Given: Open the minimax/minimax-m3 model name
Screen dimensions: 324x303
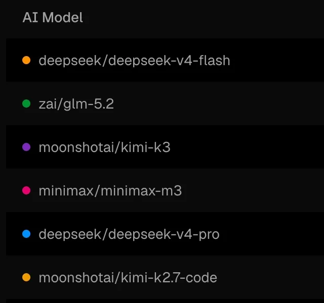Looking at the screenshot, I should pos(110,191).
